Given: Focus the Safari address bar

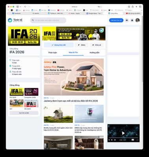Looking at the screenshot, I should [74, 7].
